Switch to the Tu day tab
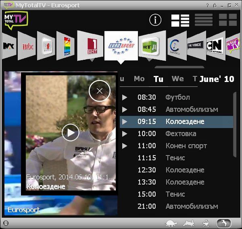The width and height of the screenshot is (242, 229). [159, 79]
